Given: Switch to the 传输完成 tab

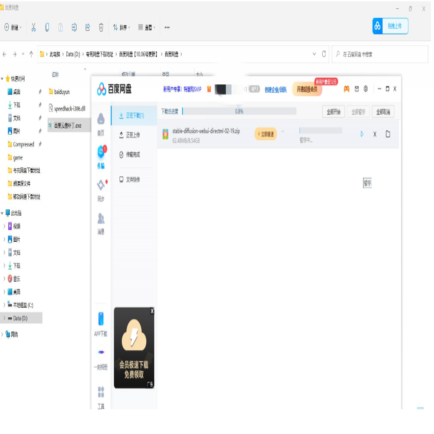Looking at the screenshot, I should [130, 155].
